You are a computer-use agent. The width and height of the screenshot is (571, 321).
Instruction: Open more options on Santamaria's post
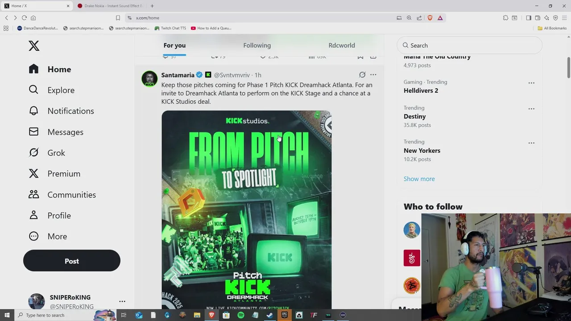point(373,75)
